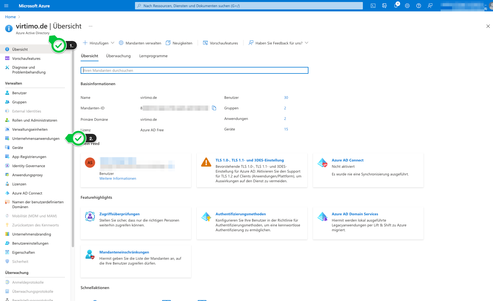Open the Cloud Shell in the top bar
This screenshot has width=493, height=301.
(x=373, y=6)
